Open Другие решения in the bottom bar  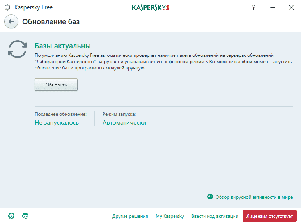point(130,216)
